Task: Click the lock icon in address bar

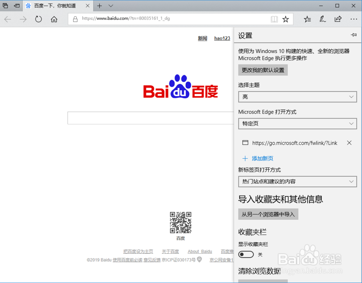Action: pyautogui.click(x=75, y=19)
